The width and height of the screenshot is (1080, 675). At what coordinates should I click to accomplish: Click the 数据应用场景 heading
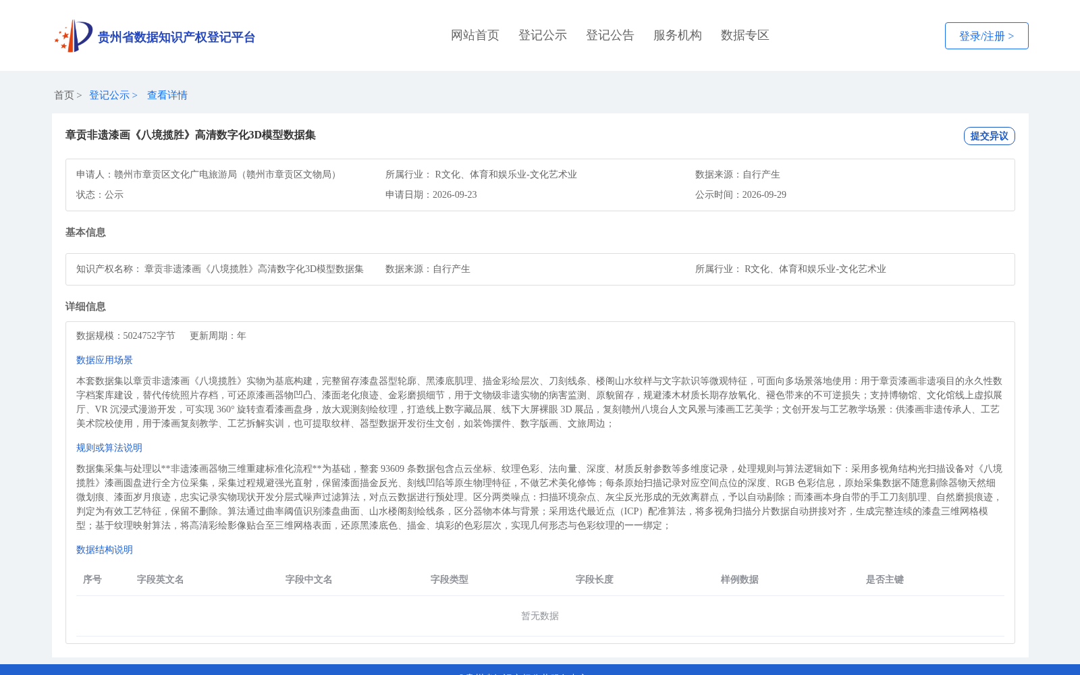pos(105,360)
